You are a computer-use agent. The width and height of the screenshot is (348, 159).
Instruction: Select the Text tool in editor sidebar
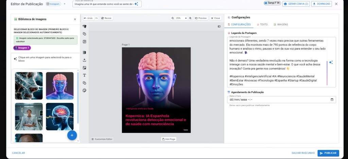coord(85,75)
